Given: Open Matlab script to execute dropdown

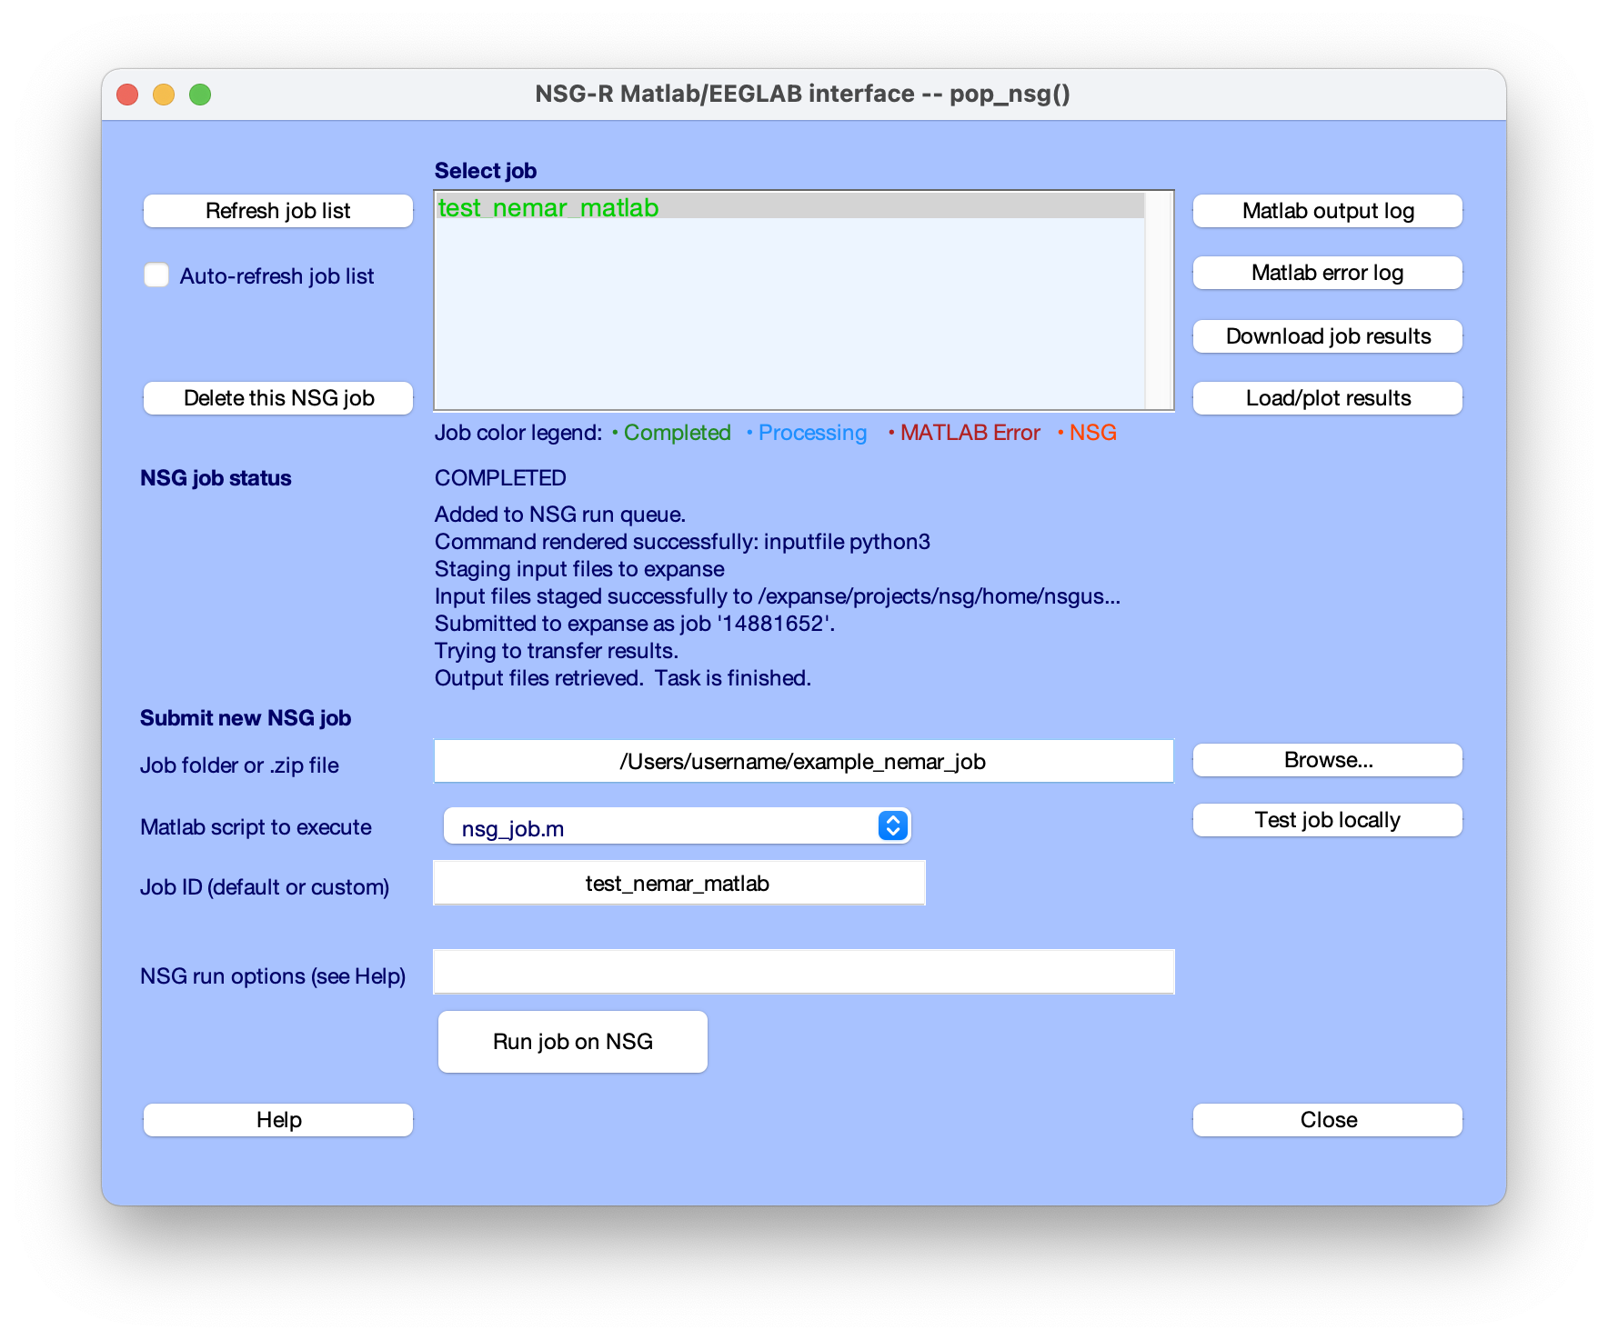Looking at the screenshot, I should [678, 826].
